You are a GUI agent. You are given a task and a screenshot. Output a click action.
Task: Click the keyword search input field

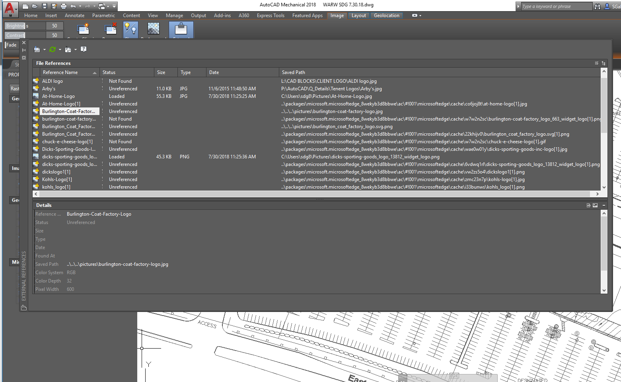click(557, 6)
